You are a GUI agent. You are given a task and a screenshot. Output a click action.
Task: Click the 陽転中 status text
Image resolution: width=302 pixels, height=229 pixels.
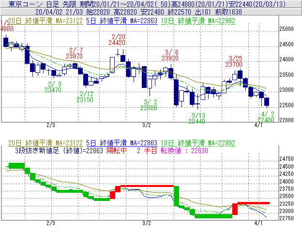tap(117, 150)
